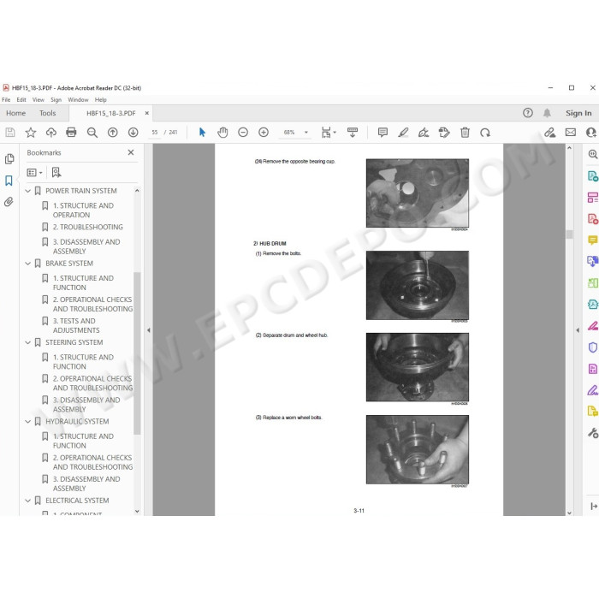This screenshot has height=599, width=599.
Task: Switch to the Tools tab
Action: click(47, 113)
